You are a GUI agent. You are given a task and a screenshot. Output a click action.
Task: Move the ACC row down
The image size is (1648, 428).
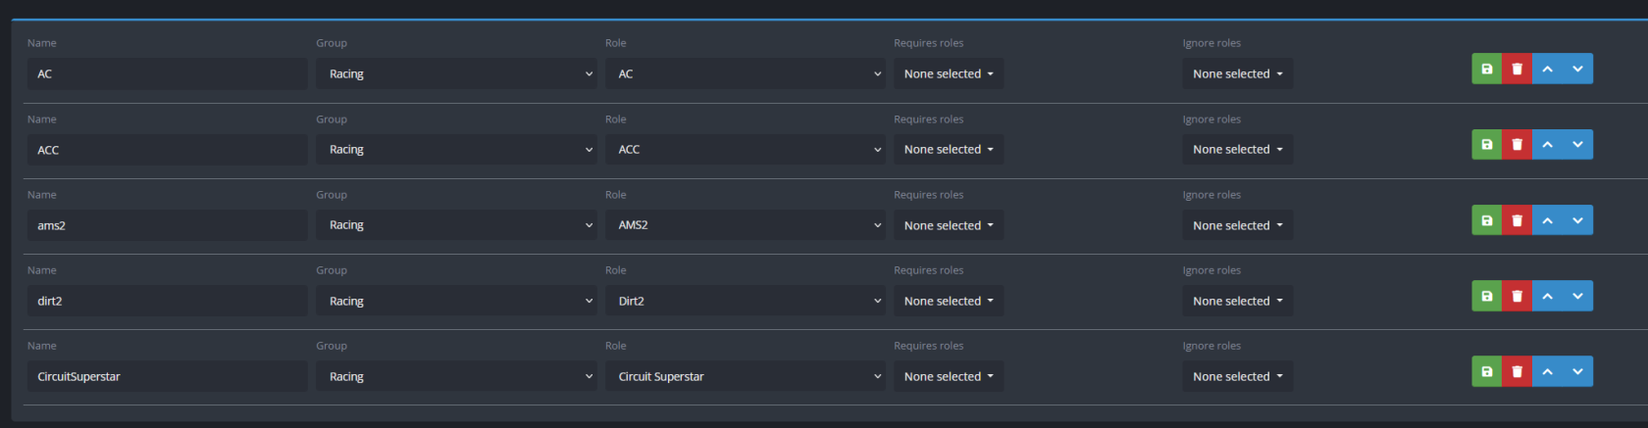pyautogui.click(x=1577, y=144)
